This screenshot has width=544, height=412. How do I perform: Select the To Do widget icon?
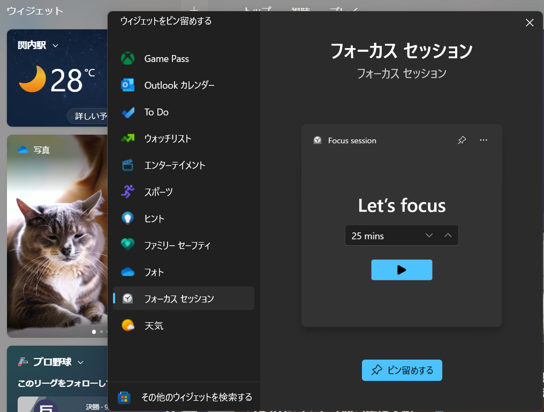127,112
